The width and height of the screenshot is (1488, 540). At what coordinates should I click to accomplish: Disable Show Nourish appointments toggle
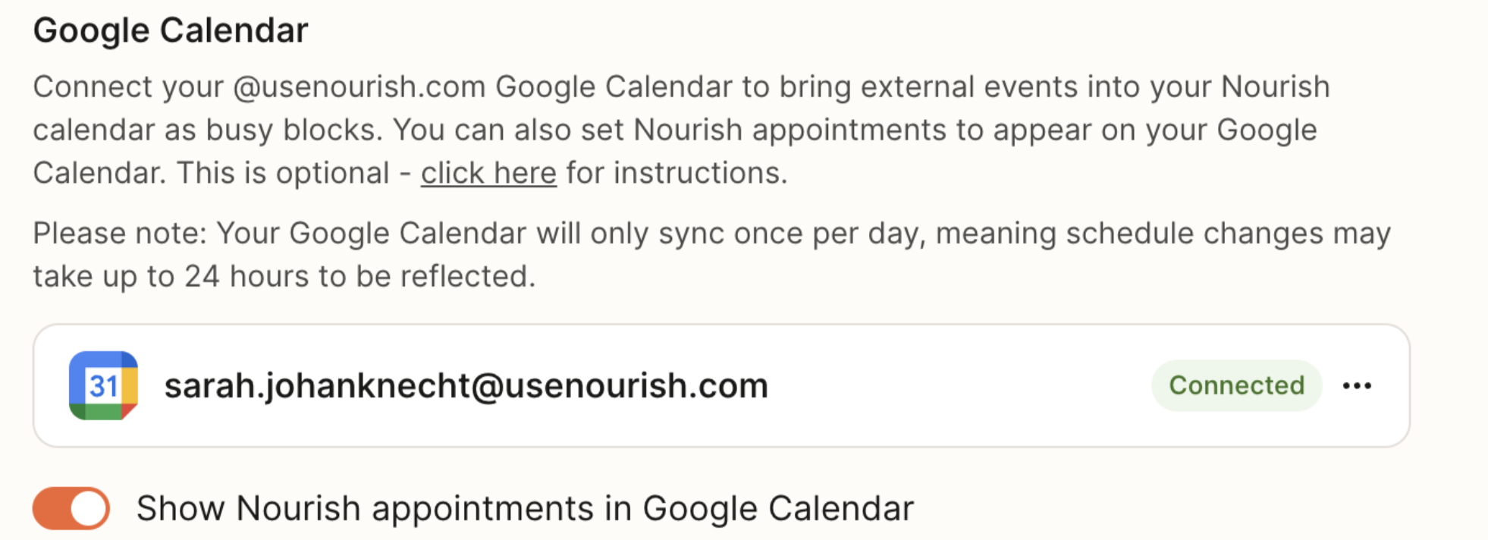click(x=71, y=508)
